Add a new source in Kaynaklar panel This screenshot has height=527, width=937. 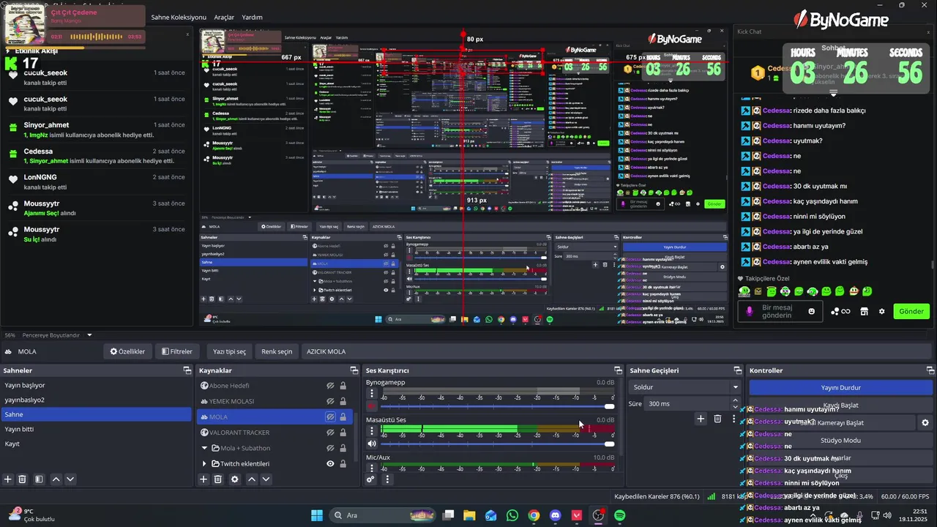[x=204, y=479]
